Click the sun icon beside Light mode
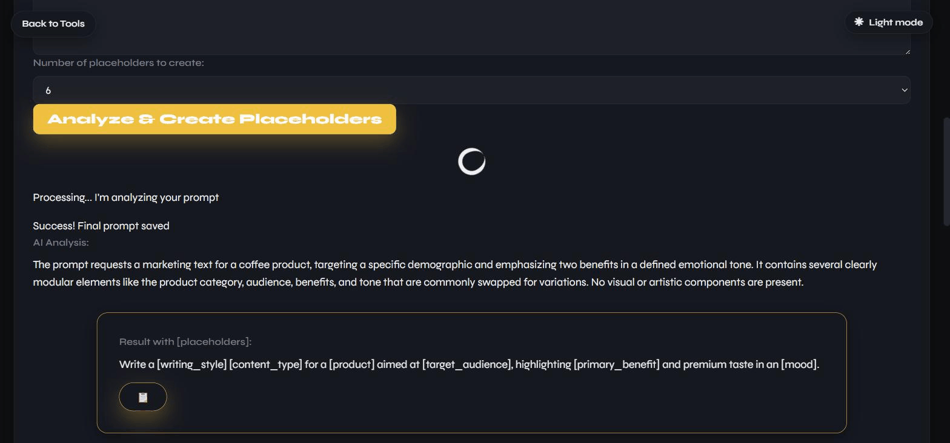This screenshot has height=443, width=950. [859, 22]
